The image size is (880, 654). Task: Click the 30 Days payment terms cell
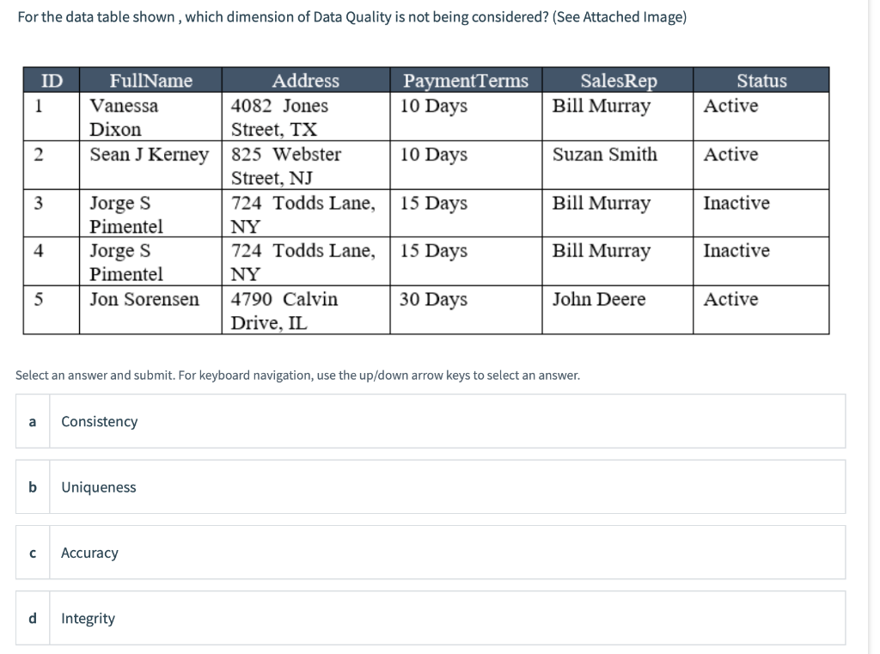click(x=427, y=299)
